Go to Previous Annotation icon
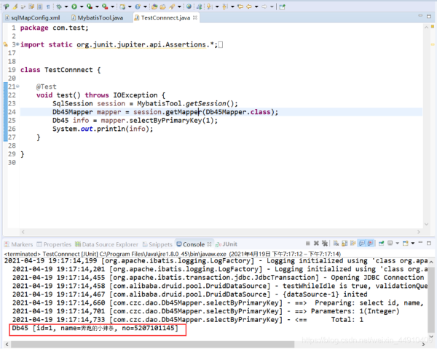 (225, 7)
